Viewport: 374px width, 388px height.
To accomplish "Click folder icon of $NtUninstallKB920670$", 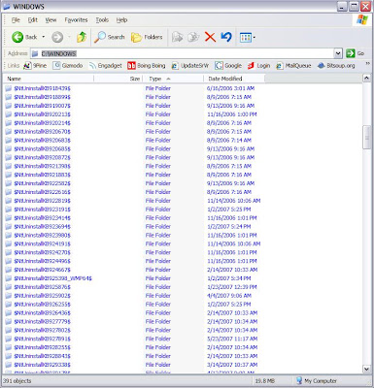I will [9, 132].
